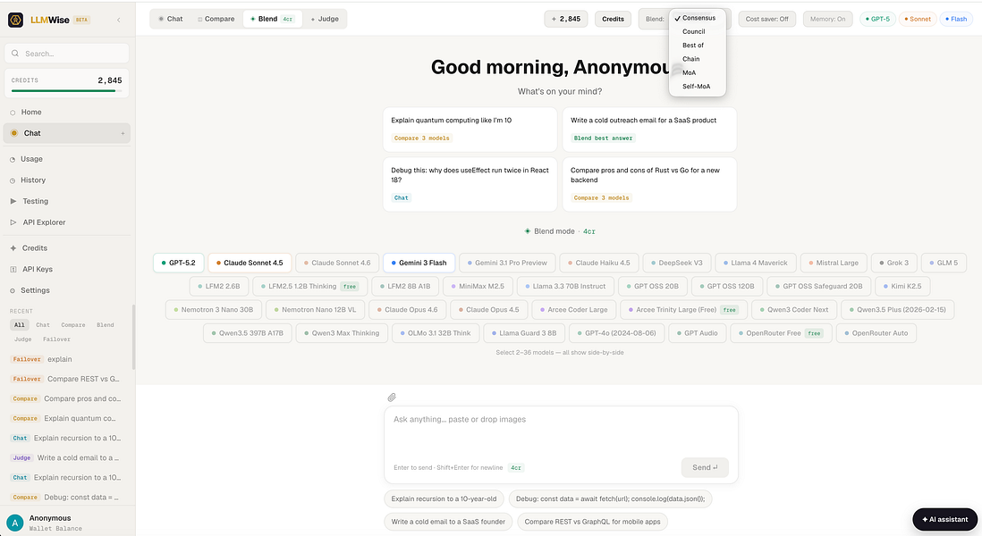Open the AI assistant sparkle button

(944, 519)
